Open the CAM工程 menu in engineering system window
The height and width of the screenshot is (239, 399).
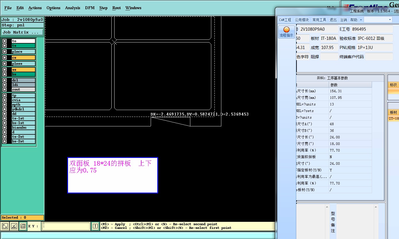[285, 20]
